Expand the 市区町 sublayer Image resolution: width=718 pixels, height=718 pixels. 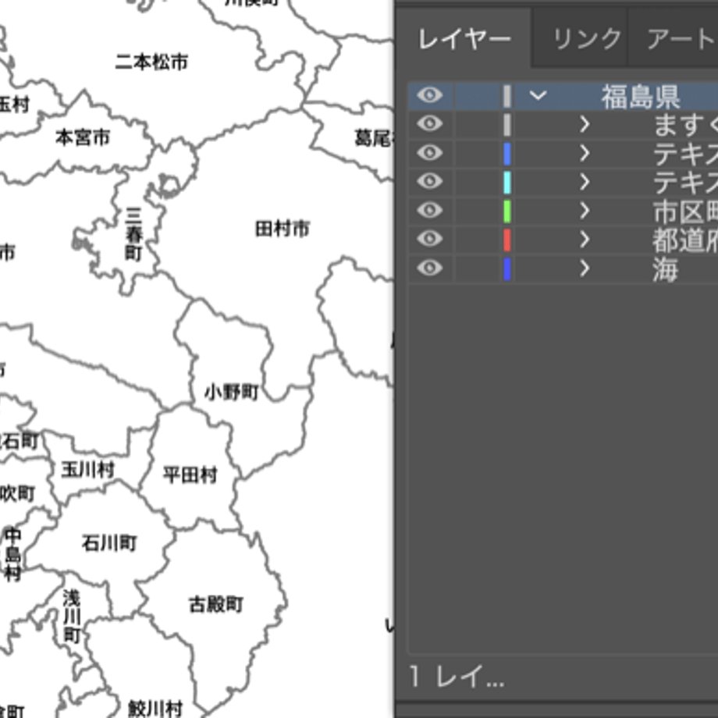(x=585, y=211)
